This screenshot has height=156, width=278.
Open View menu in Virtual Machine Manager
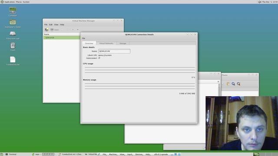[56, 25]
